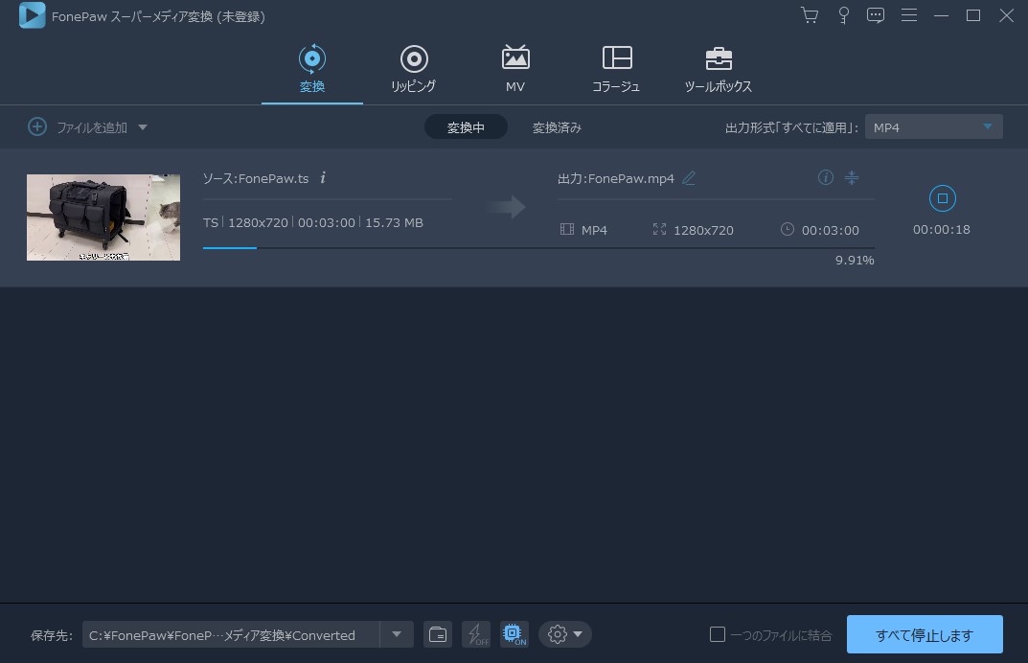Viewport: 1028px width, 663px height.
Task: Open output media info icon
Action: click(x=826, y=177)
